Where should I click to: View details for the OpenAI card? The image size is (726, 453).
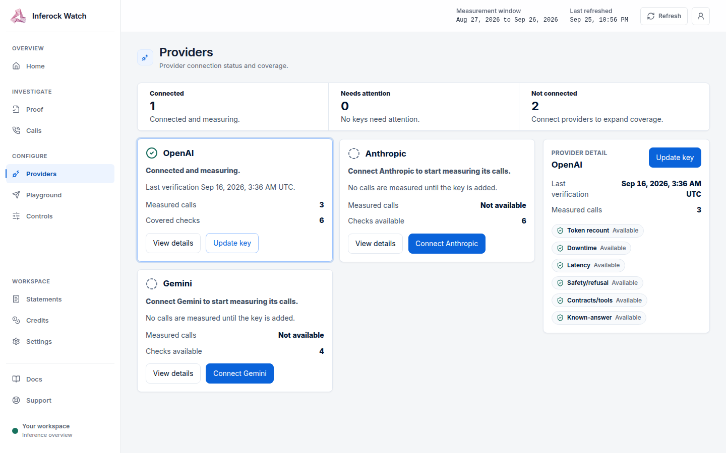tap(173, 243)
